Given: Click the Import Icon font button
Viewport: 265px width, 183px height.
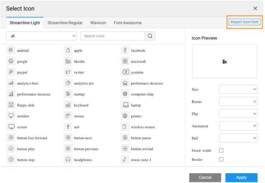Looking at the screenshot, I should (244, 22).
